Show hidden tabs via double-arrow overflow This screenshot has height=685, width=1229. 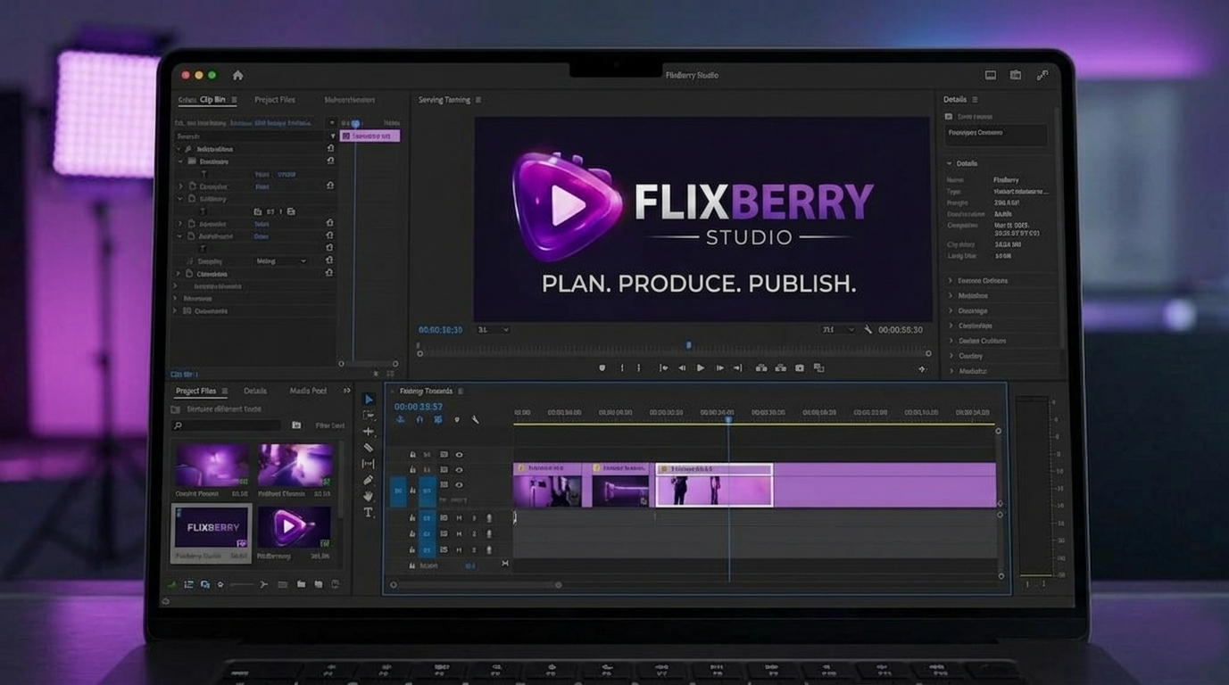point(347,392)
